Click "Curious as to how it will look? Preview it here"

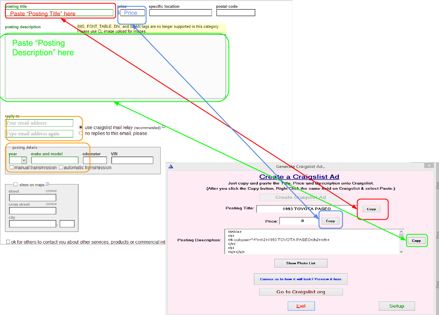[x=301, y=279]
